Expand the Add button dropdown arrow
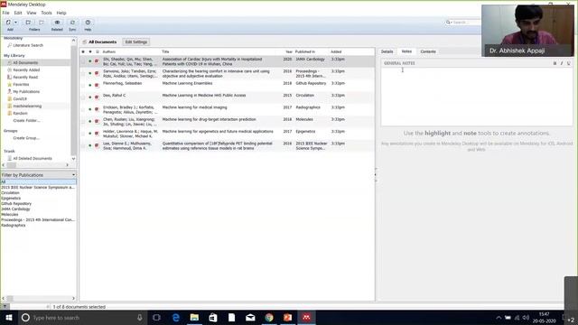The width and height of the screenshot is (578, 325). pos(15,23)
